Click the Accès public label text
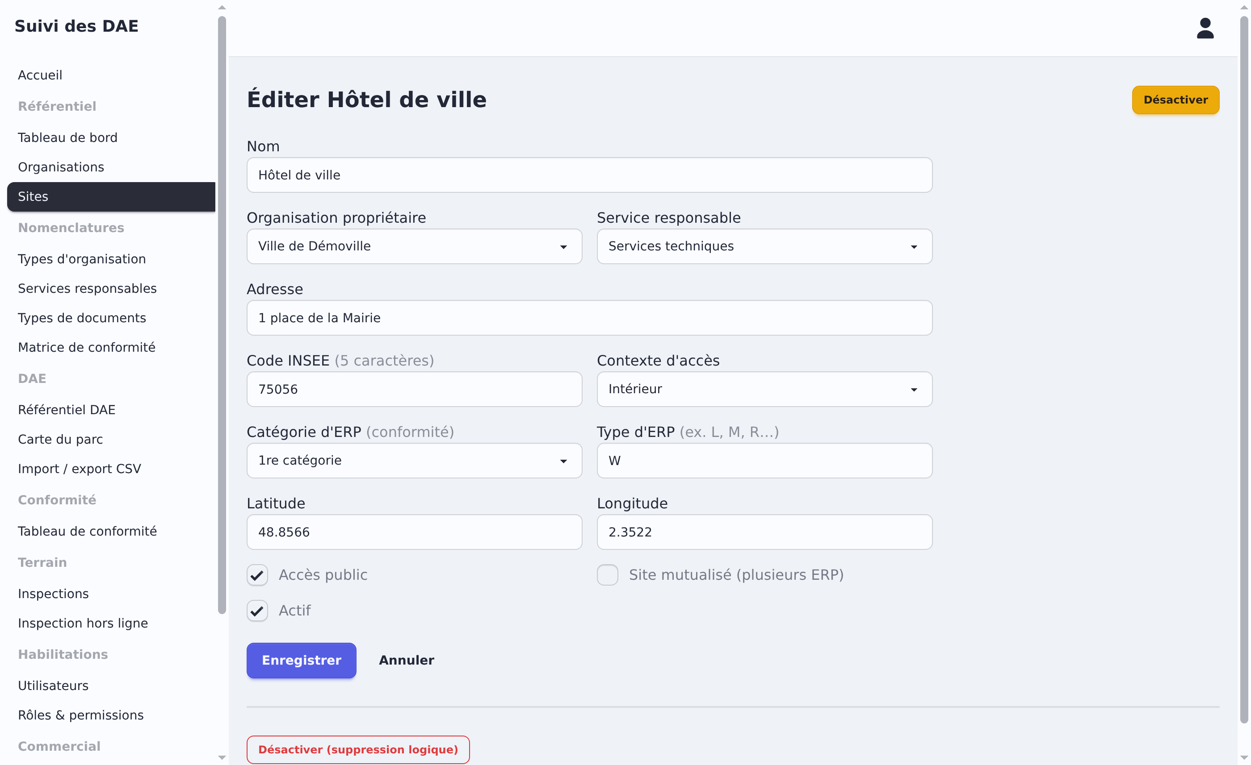1251x765 pixels. (323, 575)
